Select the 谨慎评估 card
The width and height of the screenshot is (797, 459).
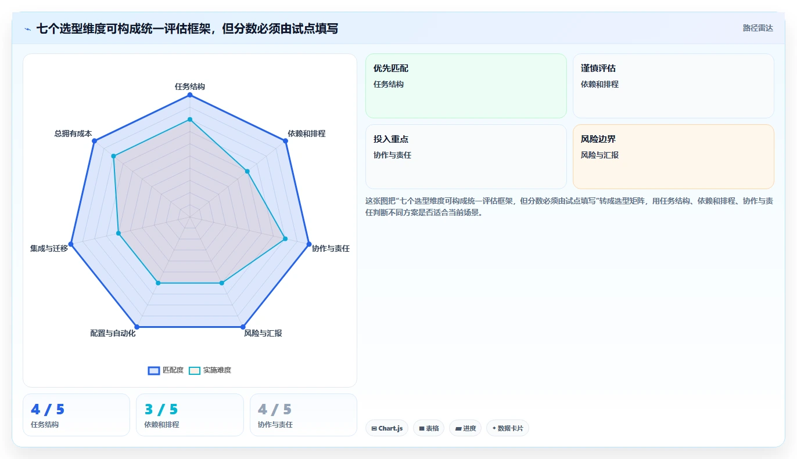pos(673,86)
